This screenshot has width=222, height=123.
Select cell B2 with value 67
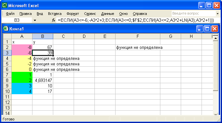click(x=43, y=47)
